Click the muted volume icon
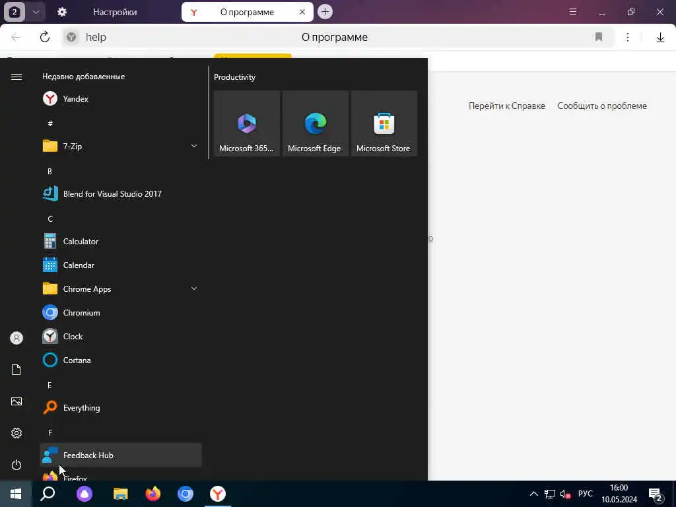This screenshot has height=507, width=676. point(565,494)
